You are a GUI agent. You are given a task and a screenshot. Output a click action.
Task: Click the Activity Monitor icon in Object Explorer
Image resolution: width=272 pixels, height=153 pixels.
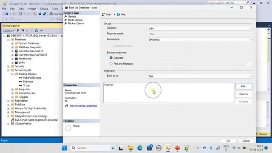[41, 31]
